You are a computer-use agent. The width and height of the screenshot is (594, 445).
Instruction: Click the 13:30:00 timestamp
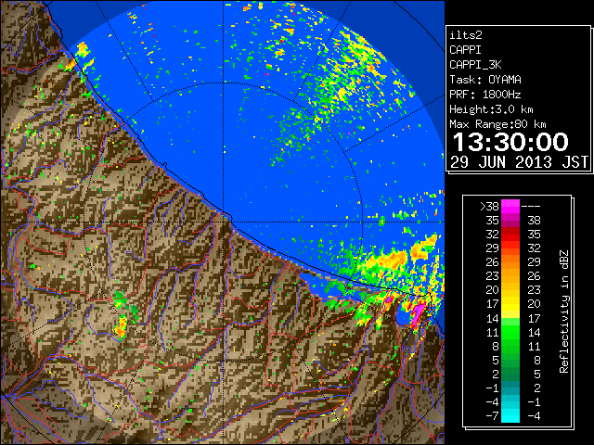pos(510,142)
